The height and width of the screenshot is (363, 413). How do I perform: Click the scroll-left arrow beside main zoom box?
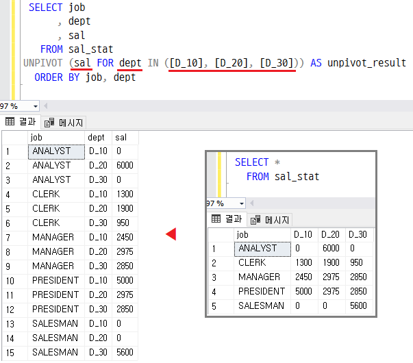[46, 106]
